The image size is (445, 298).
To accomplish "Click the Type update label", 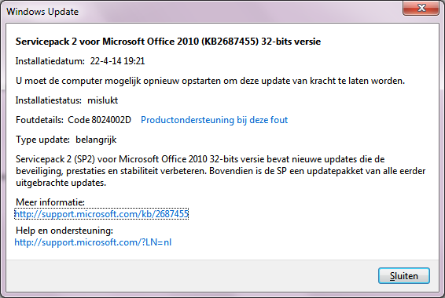I will tap(42, 140).
